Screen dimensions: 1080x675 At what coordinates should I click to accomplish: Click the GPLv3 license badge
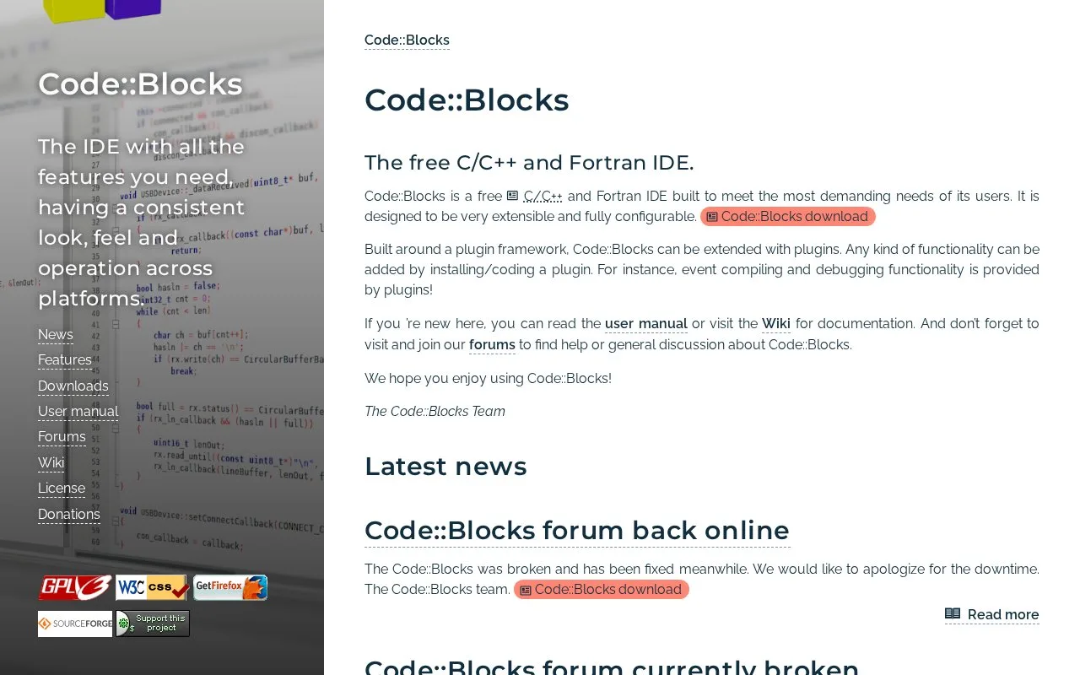pyautogui.click(x=75, y=587)
